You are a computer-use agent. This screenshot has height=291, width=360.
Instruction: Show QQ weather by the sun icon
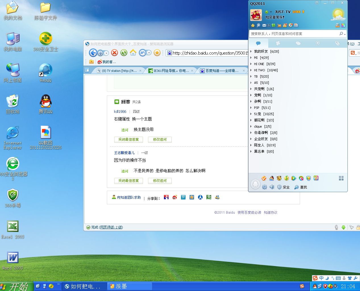338,14
